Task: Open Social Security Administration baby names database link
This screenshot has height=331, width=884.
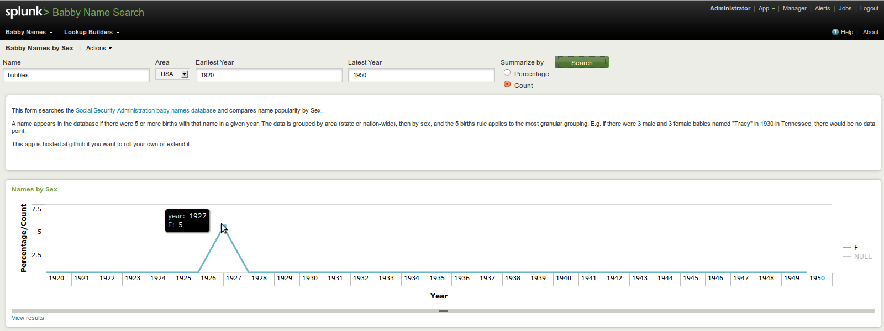Action: click(145, 110)
